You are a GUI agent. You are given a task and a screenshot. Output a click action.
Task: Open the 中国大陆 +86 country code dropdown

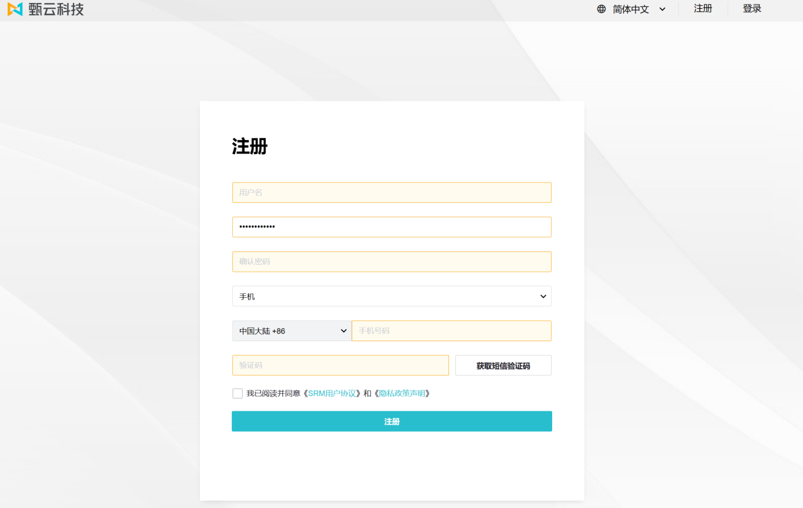click(x=292, y=331)
